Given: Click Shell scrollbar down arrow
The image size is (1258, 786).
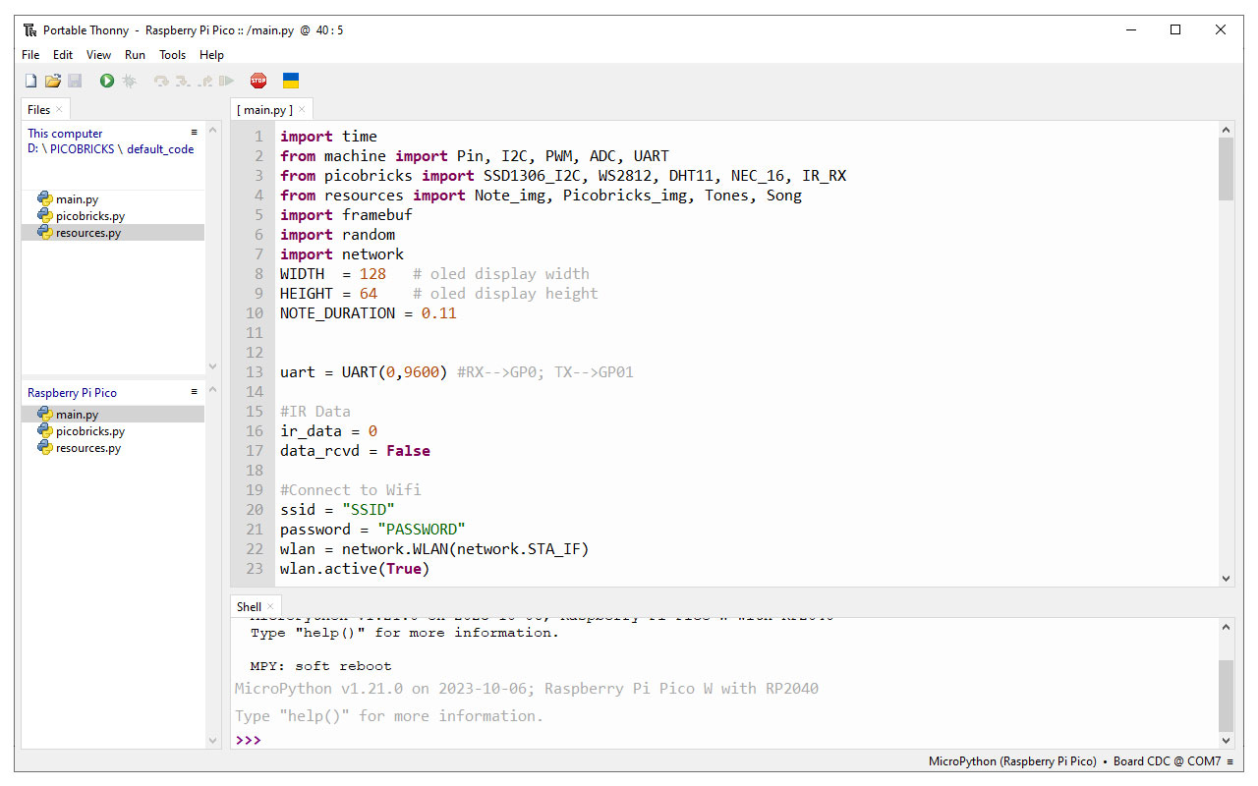Looking at the screenshot, I should click(1226, 740).
